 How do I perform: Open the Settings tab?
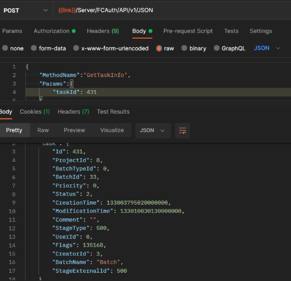261,31
